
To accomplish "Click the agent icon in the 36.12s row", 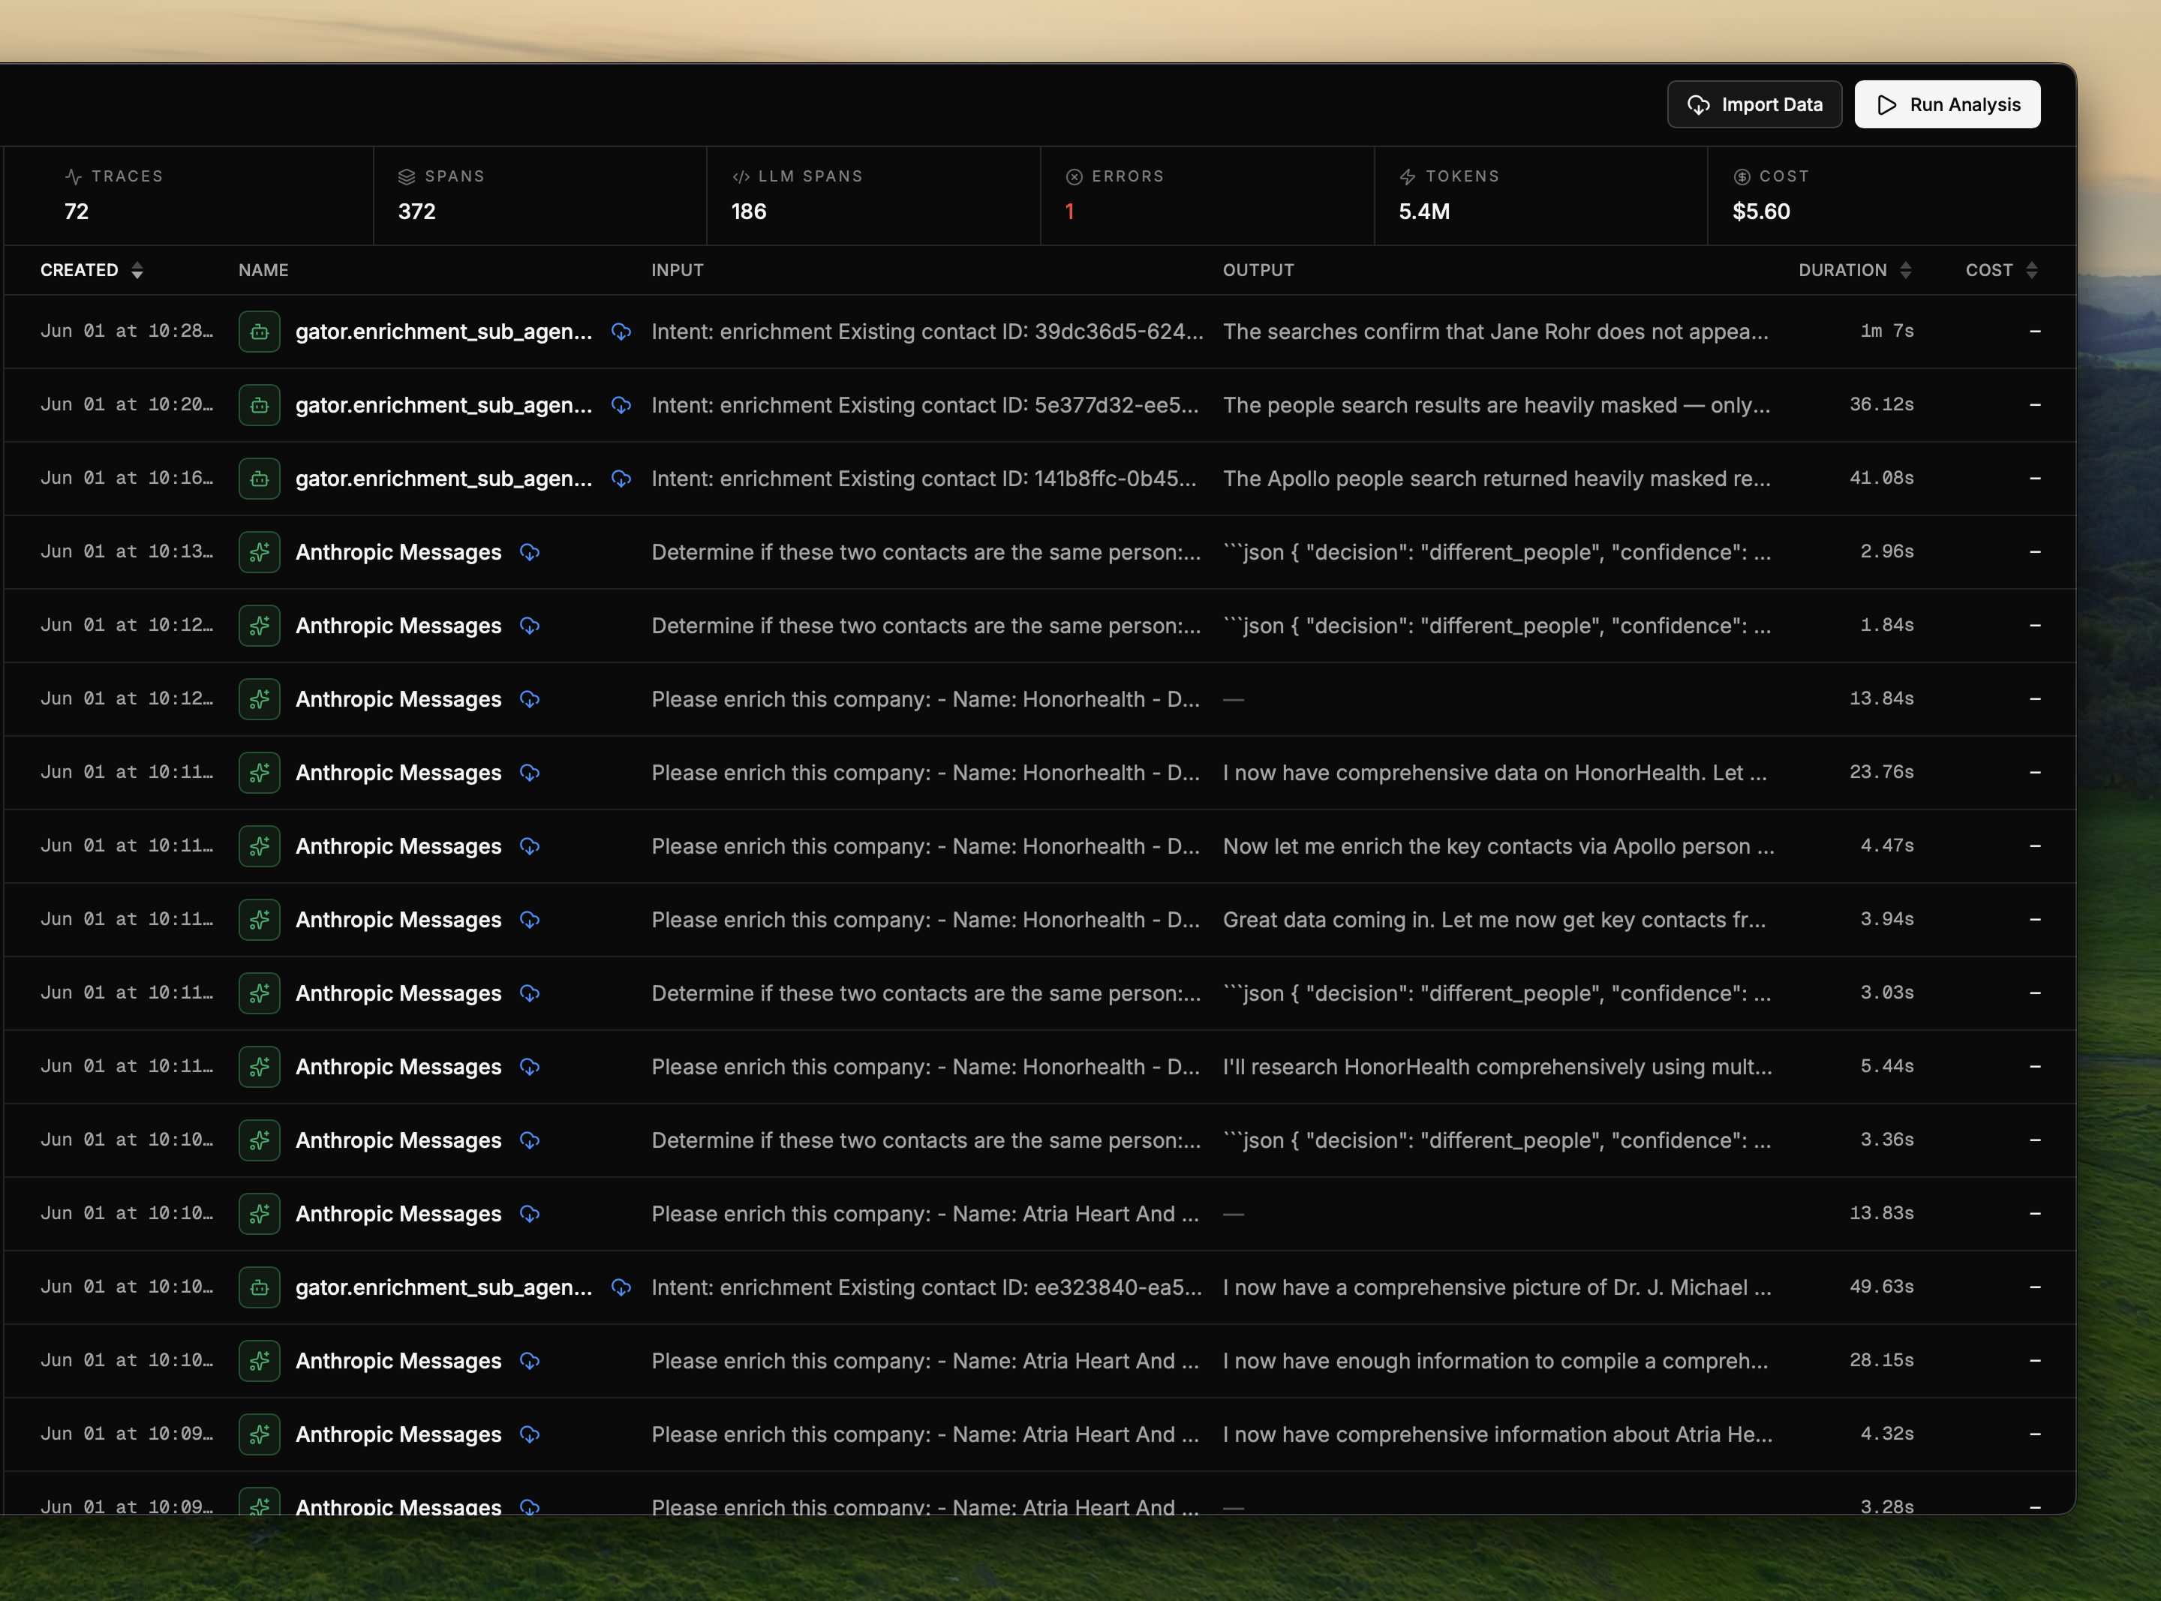I will click(260, 405).
